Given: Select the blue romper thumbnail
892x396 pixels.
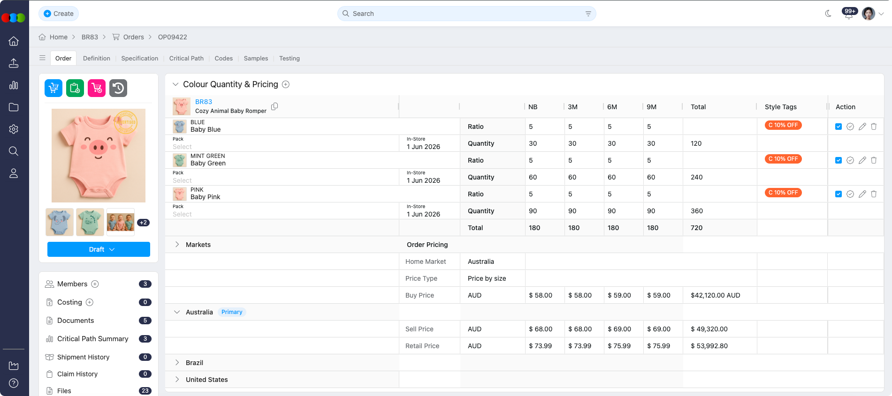Looking at the screenshot, I should pos(60,222).
